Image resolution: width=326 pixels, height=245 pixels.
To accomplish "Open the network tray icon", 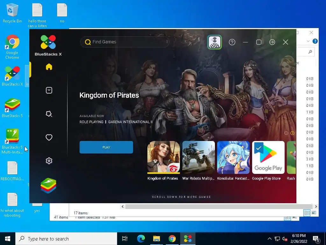I will 277,239.
